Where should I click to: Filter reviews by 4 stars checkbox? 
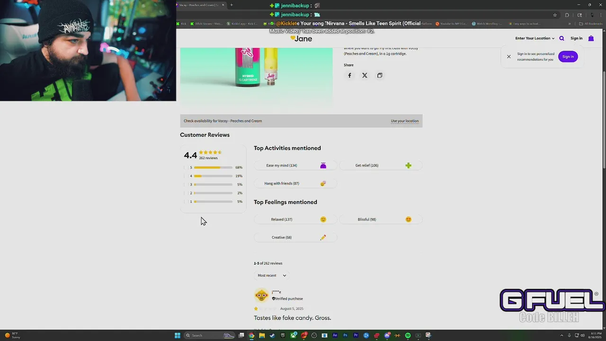pyautogui.click(x=185, y=176)
